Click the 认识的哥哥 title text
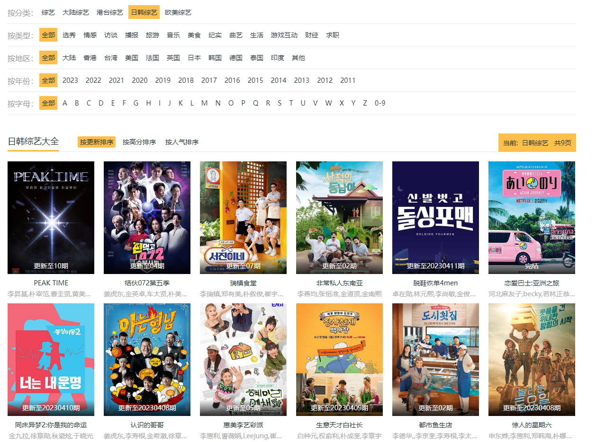Screen dimensions: 596x442 [x=147, y=425]
